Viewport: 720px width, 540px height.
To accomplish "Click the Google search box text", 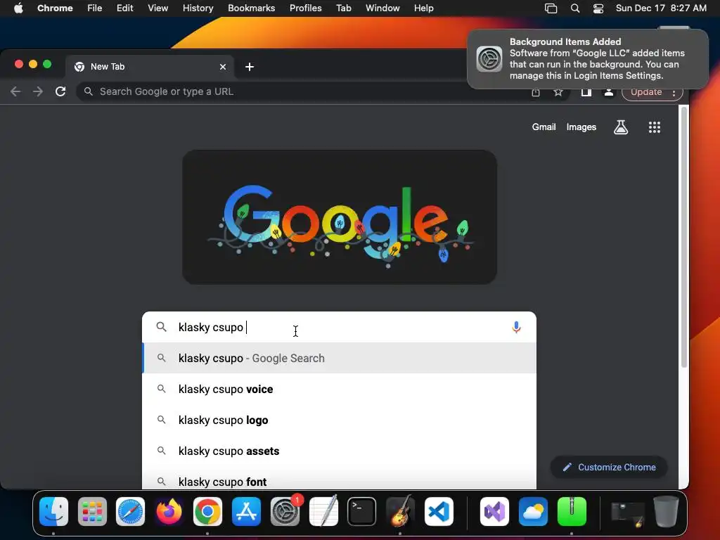I will click(x=211, y=327).
